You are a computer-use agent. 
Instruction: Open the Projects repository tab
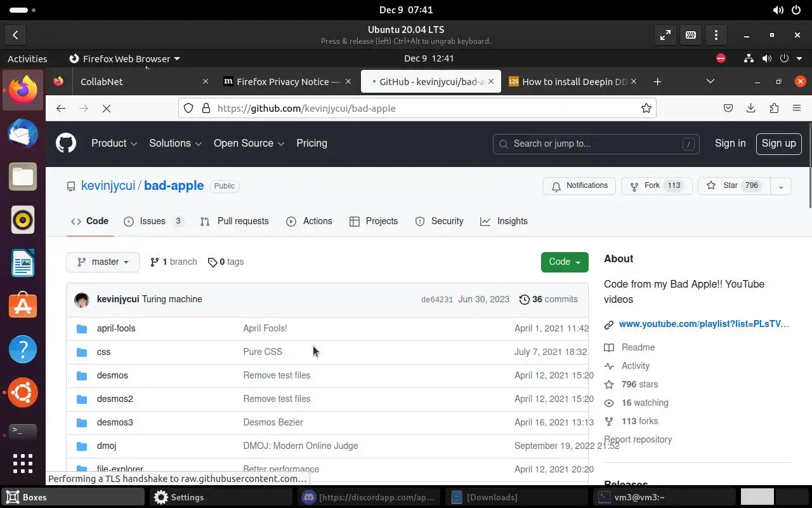[374, 222]
